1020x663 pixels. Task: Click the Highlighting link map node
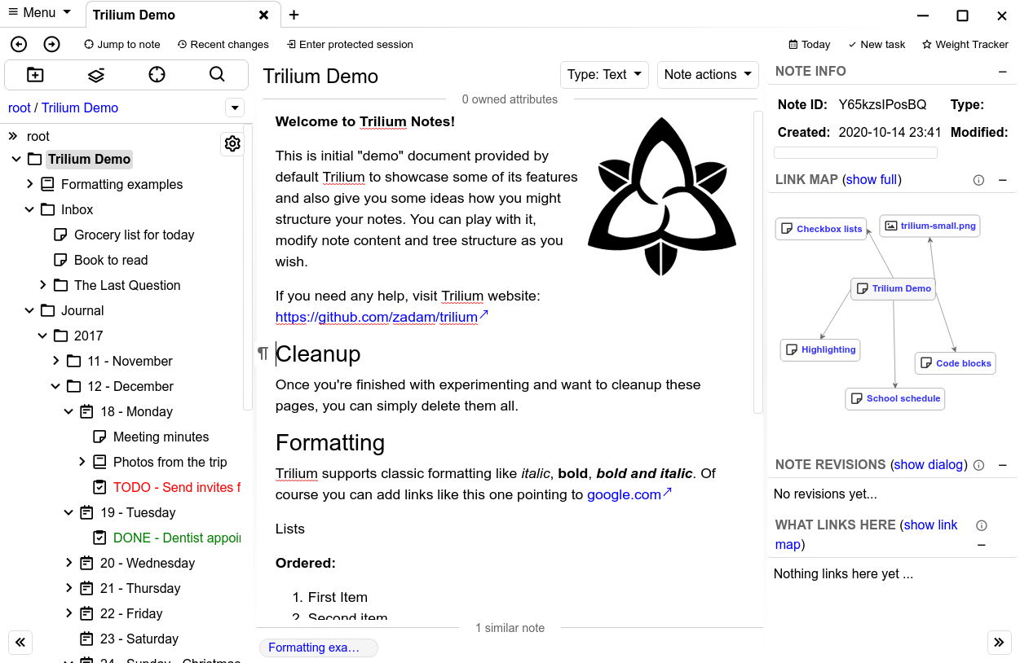820,349
